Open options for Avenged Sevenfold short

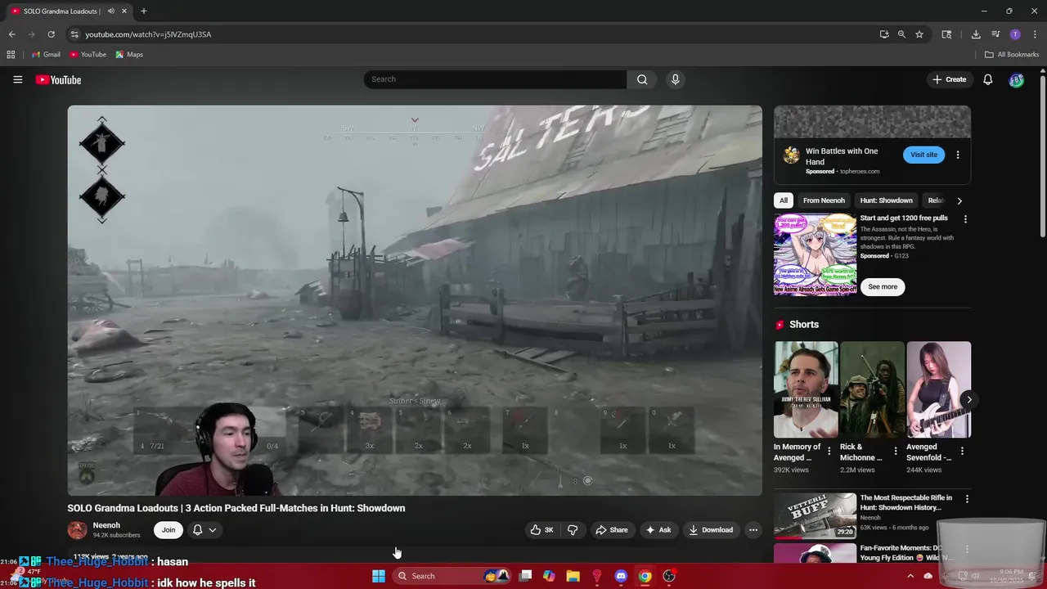pyautogui.click(x=962, y=452)
